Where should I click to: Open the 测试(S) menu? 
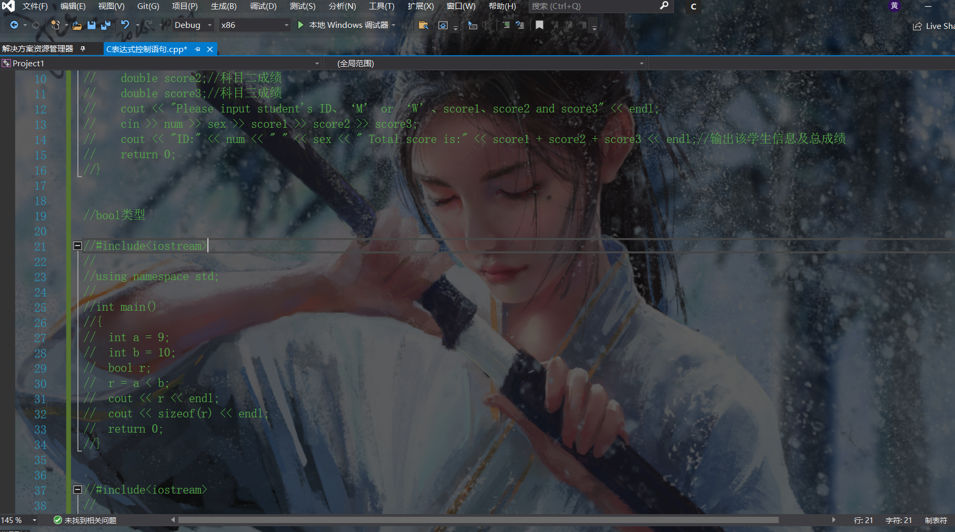point(303,6)
